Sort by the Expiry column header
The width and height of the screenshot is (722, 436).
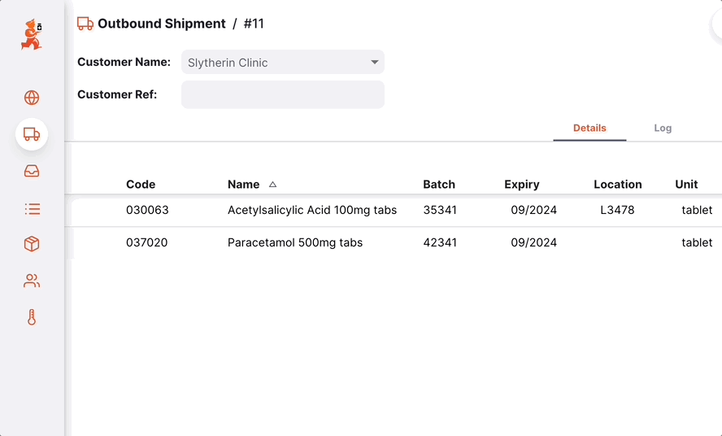(522, 185)
